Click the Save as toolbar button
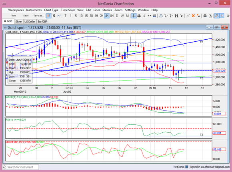This screenshot has height=172, width=232. coord(38,16)
